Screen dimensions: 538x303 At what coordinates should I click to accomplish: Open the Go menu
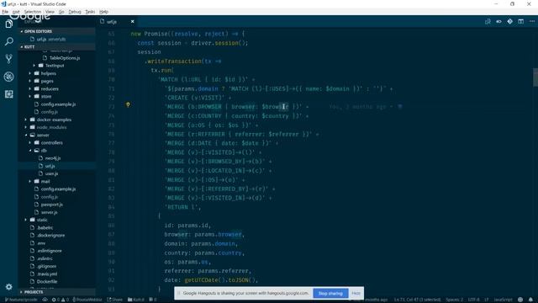[61, 12]
